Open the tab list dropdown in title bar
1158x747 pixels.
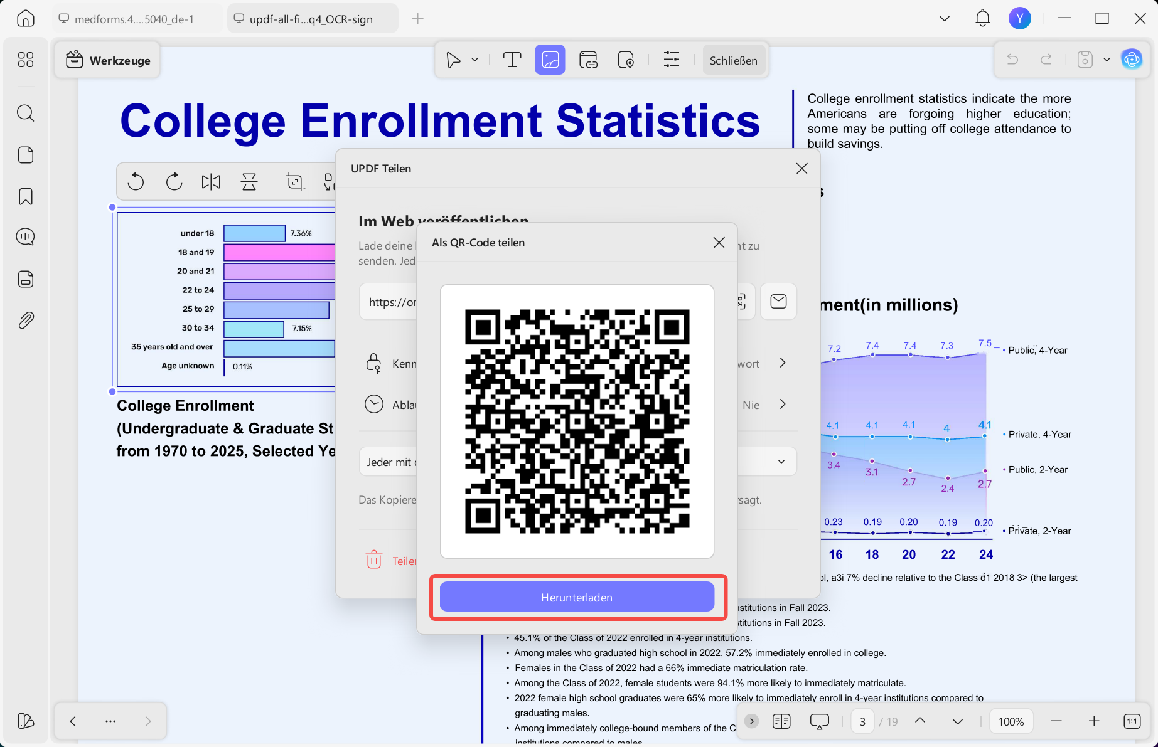945,19
